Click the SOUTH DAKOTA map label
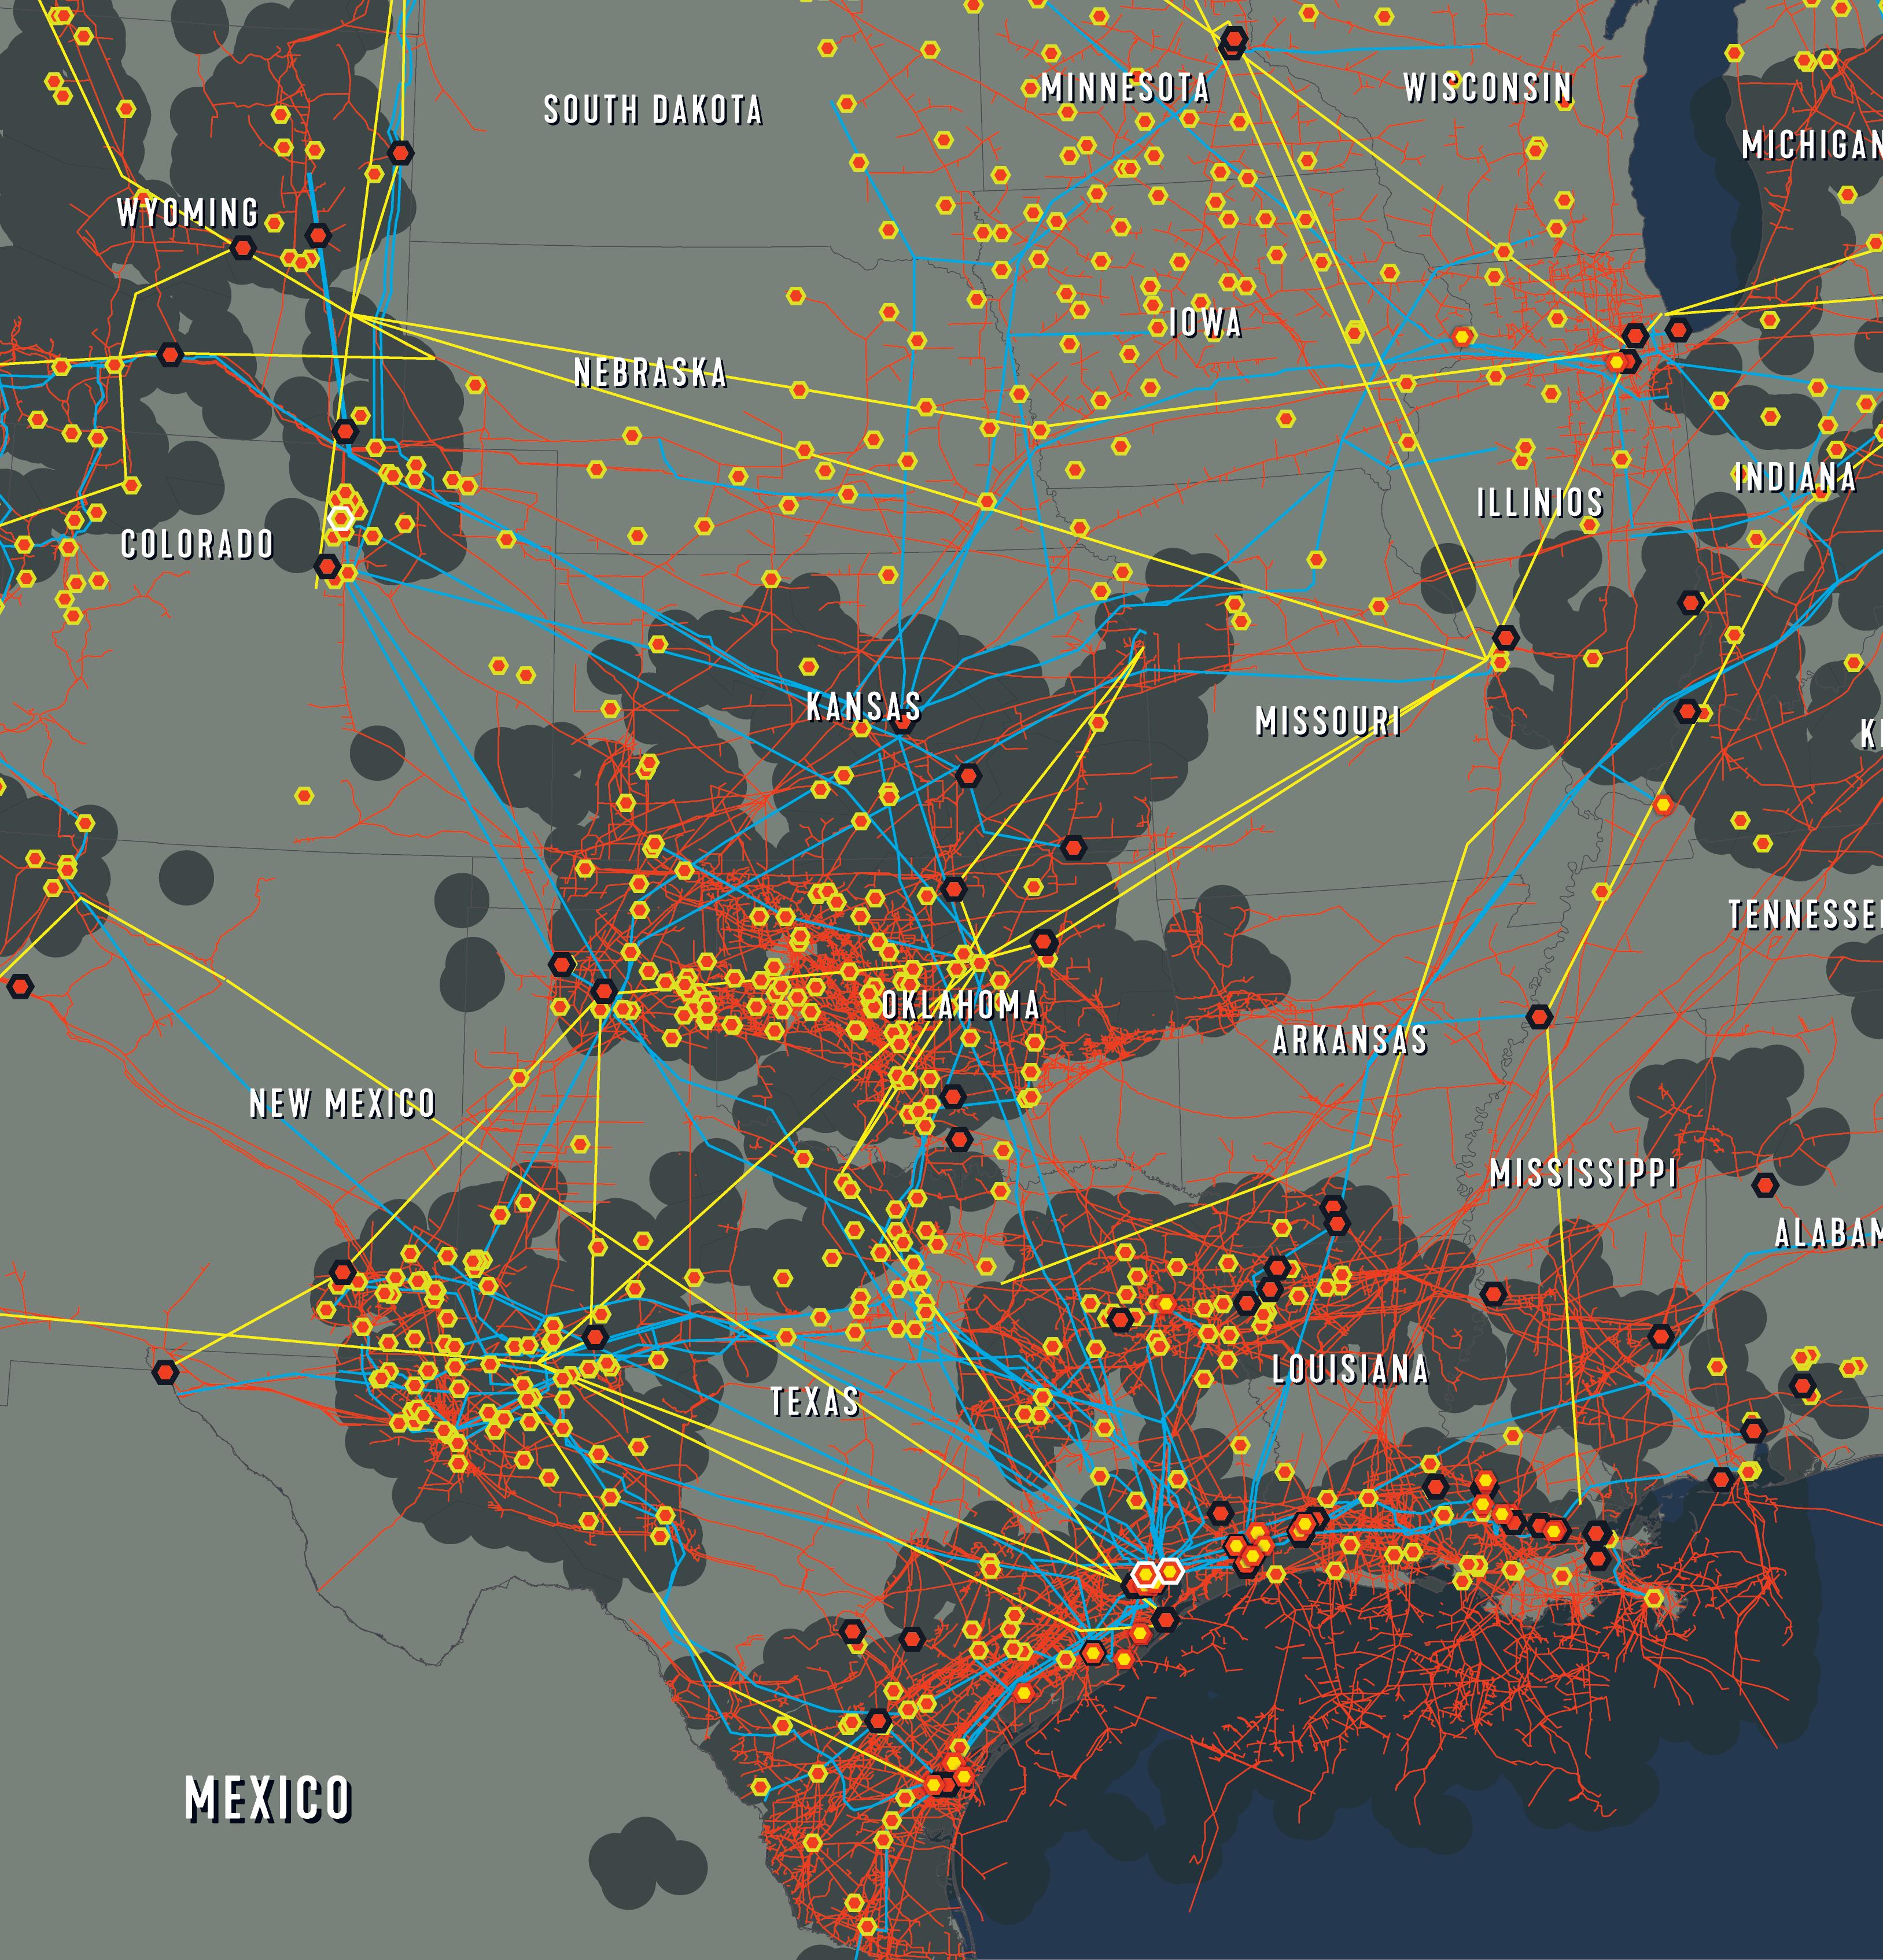1883x1960 pixels. coord(653,110)
